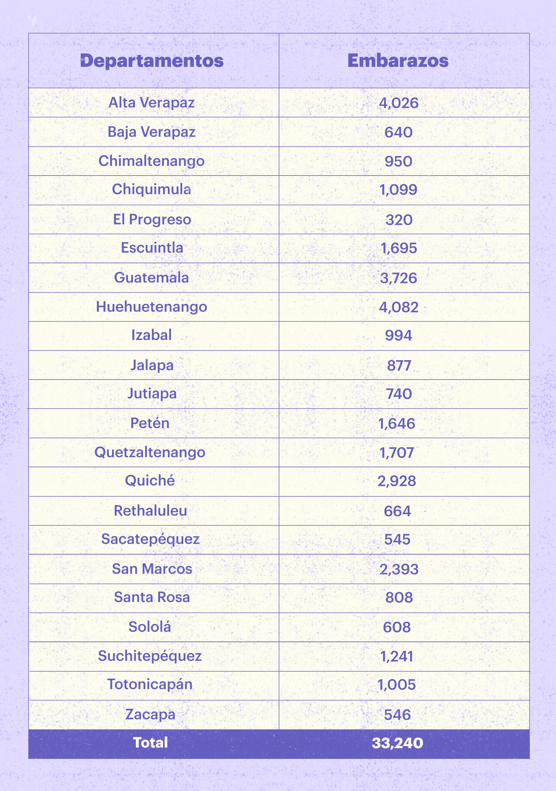Click the value 1,099 for Chiquimula

tap(398, 190)
